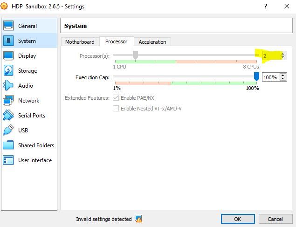This screenshot has height=227, width=296.
Task: Open the USB settings icon
Action: point(8,131)
